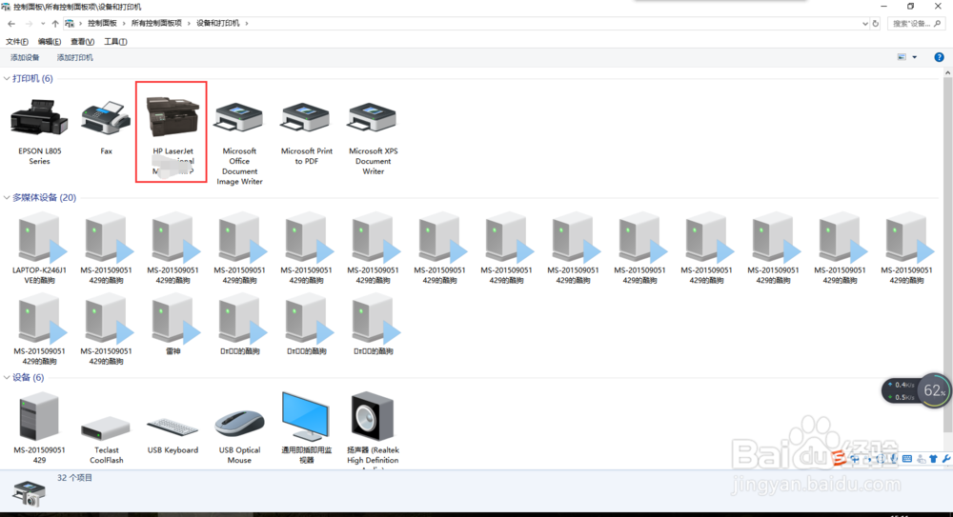Select the USB Optical Mouse device
The image size is (953, 517).
click(239, 436)
